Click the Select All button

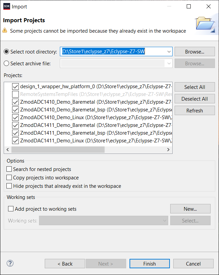[195, 87]
